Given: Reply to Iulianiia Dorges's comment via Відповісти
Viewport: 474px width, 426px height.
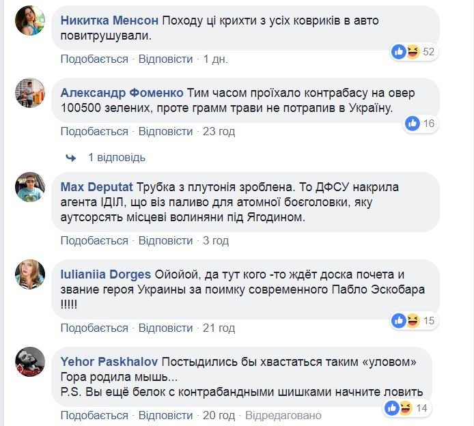Looking at the screenshot, I should coord(165,328).
